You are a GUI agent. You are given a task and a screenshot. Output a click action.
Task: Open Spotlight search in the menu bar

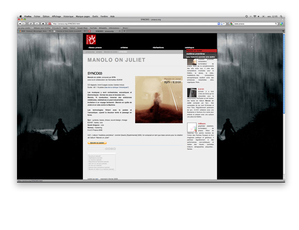coord(281,17)
